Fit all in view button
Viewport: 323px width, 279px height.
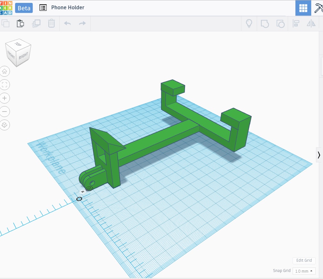pyautogui.click(x=4, y=85)
